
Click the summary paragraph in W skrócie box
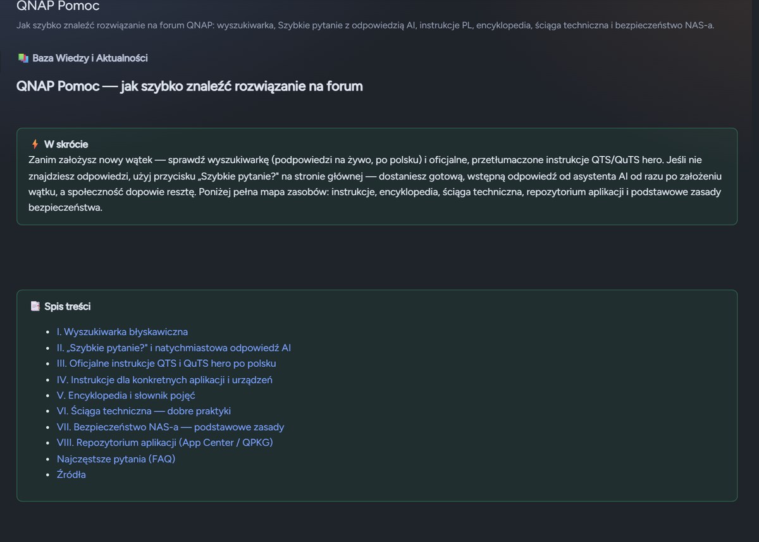[x=375, y=184]
